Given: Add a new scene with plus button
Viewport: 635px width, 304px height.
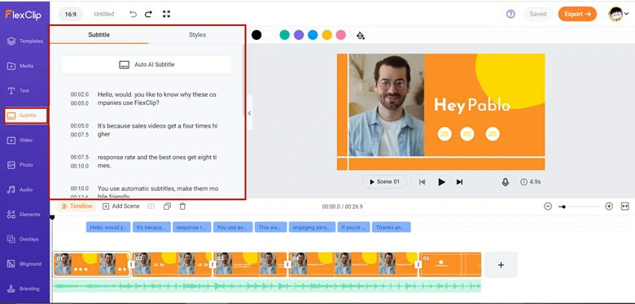Looking at the screenshot, I should click(501, 265).
